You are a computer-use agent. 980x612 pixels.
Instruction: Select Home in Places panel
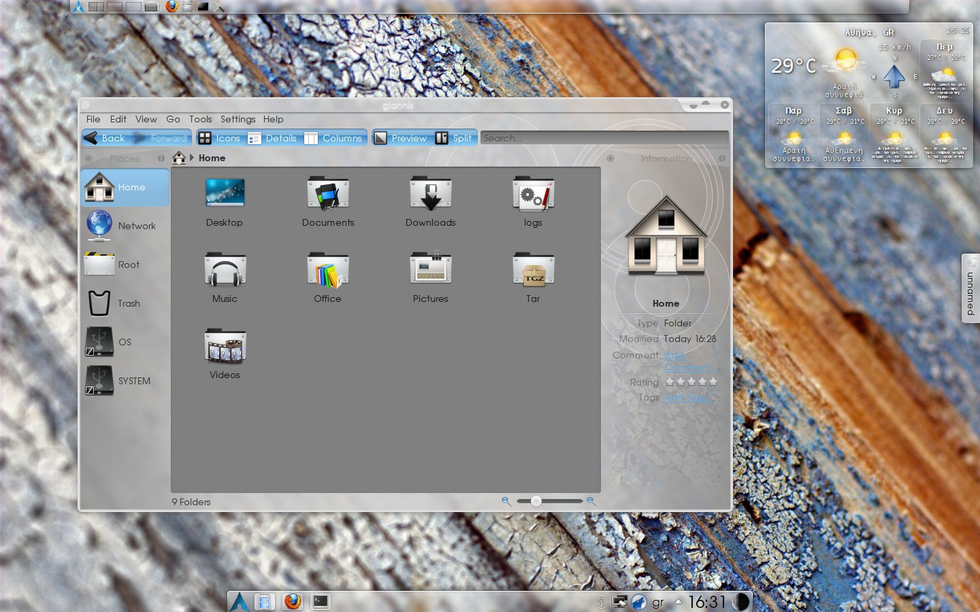(125, 187)
